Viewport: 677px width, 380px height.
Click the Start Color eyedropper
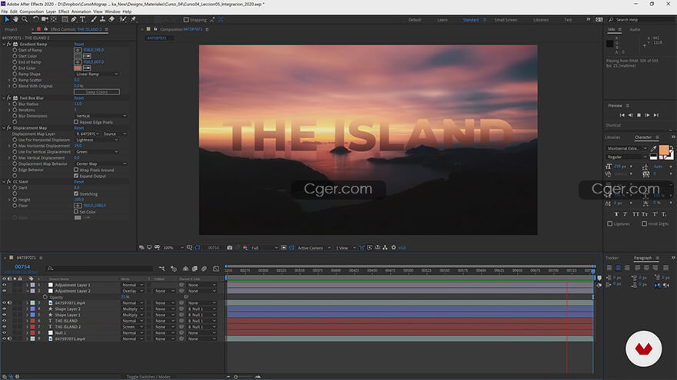(x=87, y=56)
